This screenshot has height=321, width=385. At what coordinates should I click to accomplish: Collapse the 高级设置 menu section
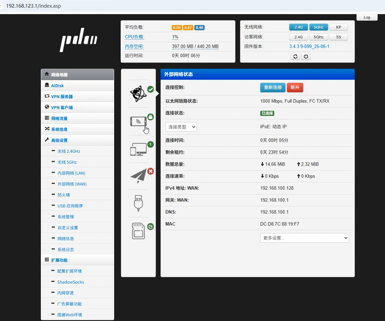click(59, 140)
